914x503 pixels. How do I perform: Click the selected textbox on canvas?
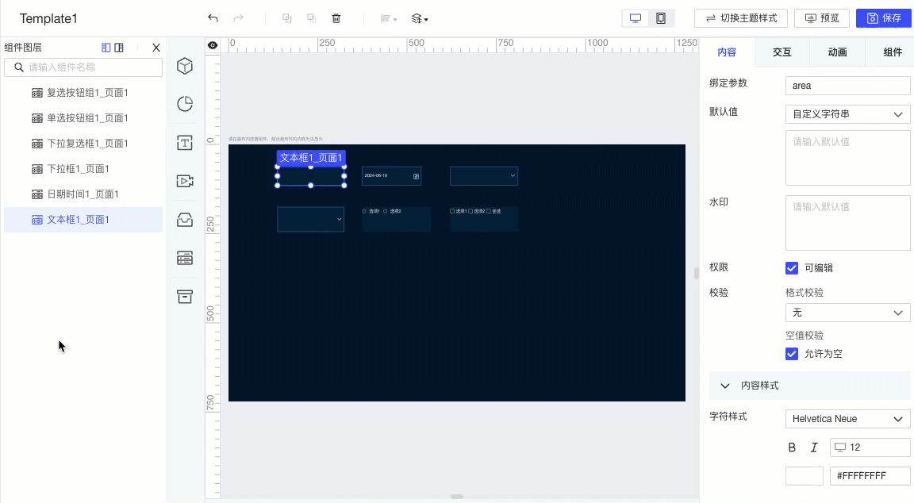pyautogui.click(x=311, y=176)
